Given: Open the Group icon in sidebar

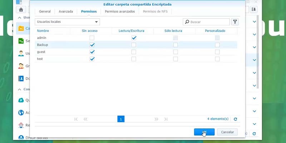Looking at the screenshot, I should 21,66.
